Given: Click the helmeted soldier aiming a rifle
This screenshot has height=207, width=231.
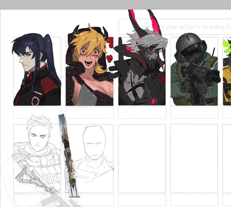Looking at the screenshot, I should pos(195,70).
